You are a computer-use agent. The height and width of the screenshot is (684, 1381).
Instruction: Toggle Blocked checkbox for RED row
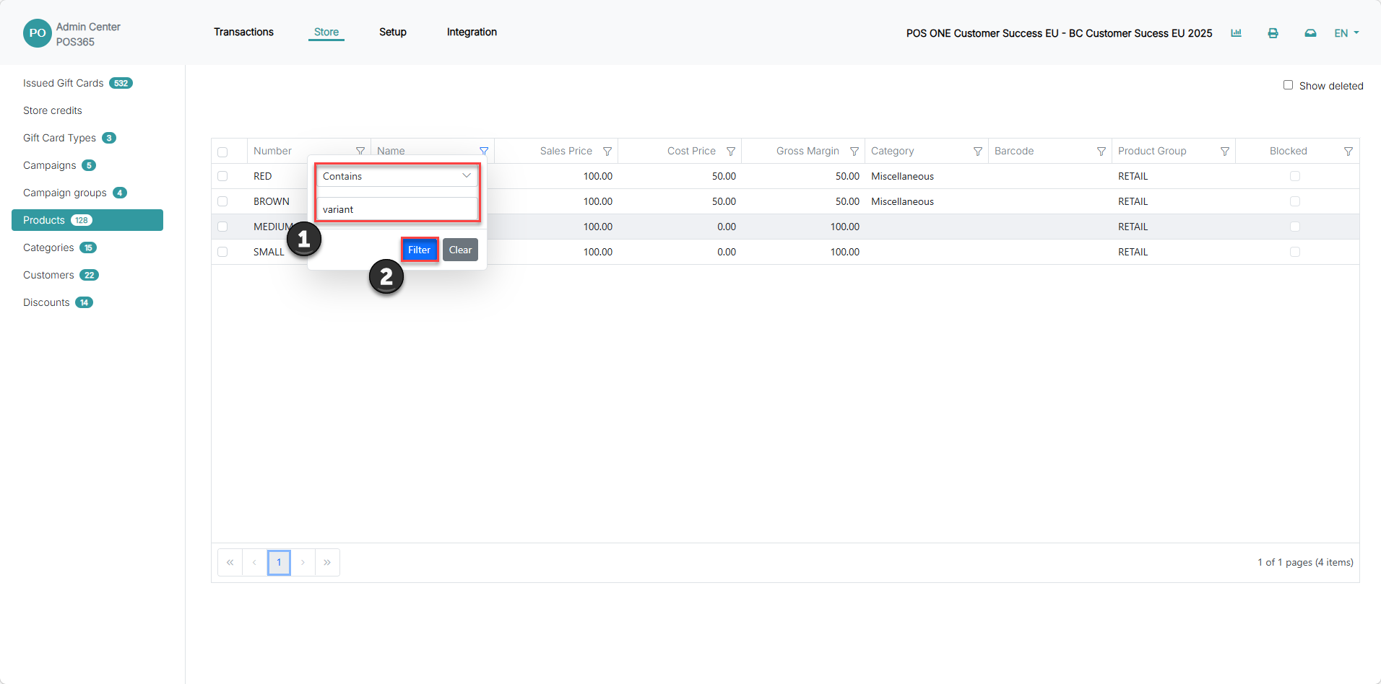1295,176
